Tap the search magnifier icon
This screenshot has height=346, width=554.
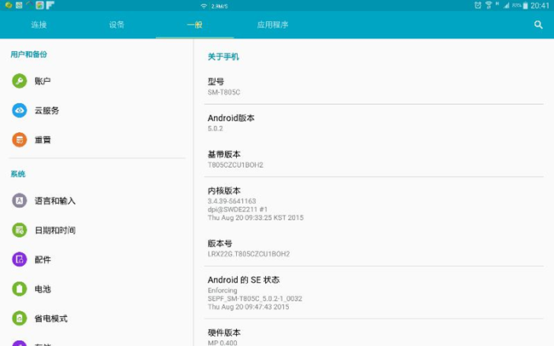tap(538, 25)
